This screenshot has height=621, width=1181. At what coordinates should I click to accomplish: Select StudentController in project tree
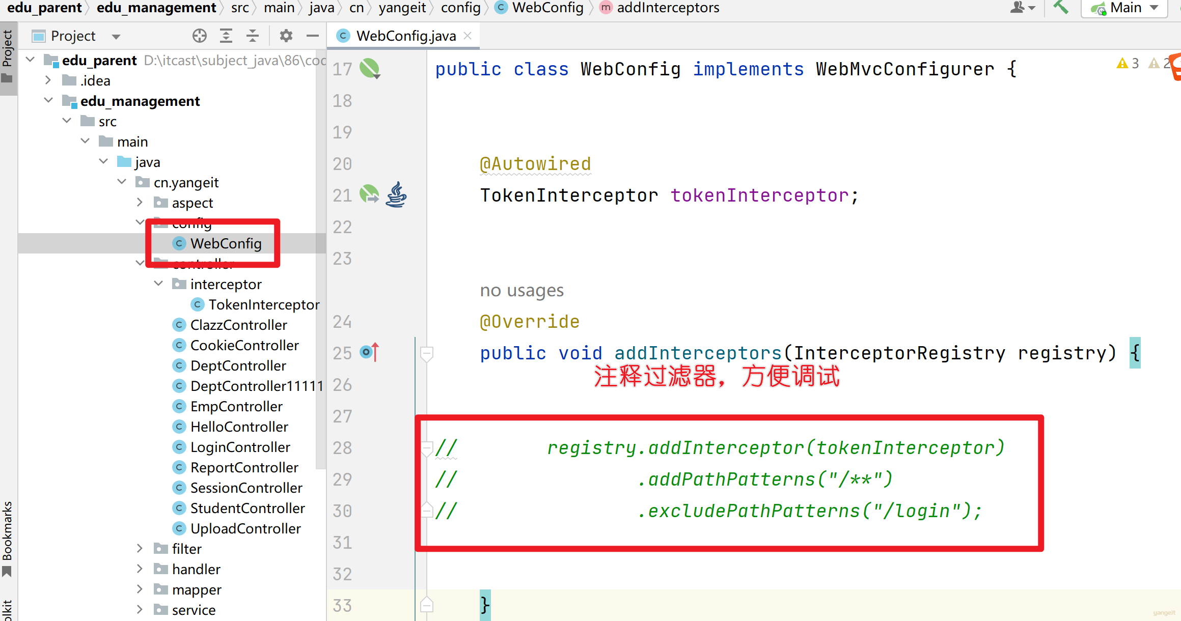[238, 508]
